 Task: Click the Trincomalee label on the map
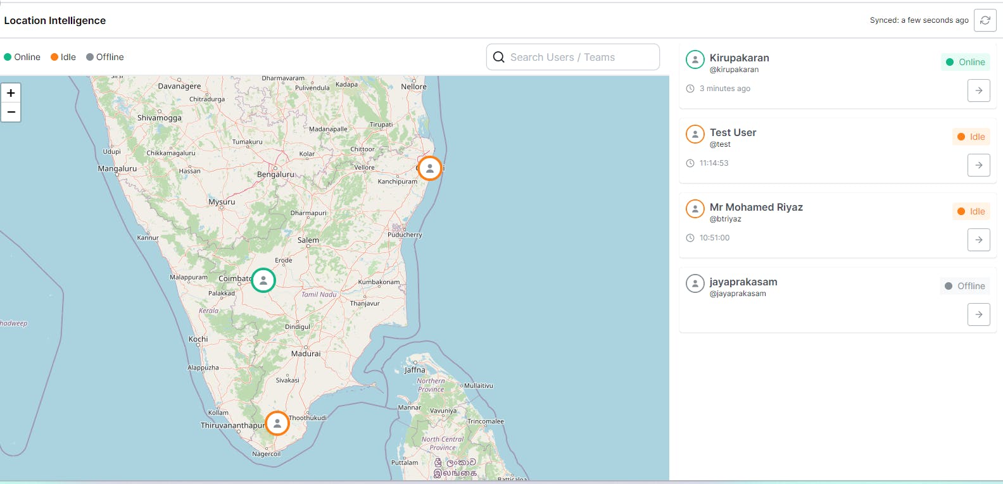click(x=486, y=421)
